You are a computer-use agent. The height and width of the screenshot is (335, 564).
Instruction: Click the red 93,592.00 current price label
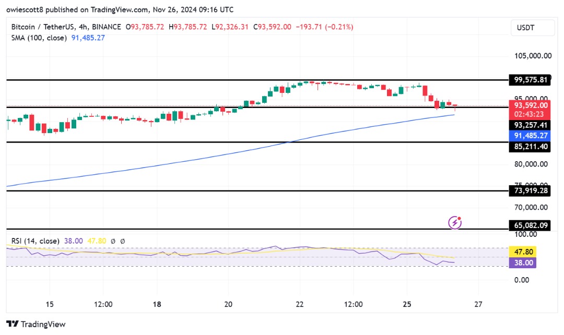(x=530, y=104)
